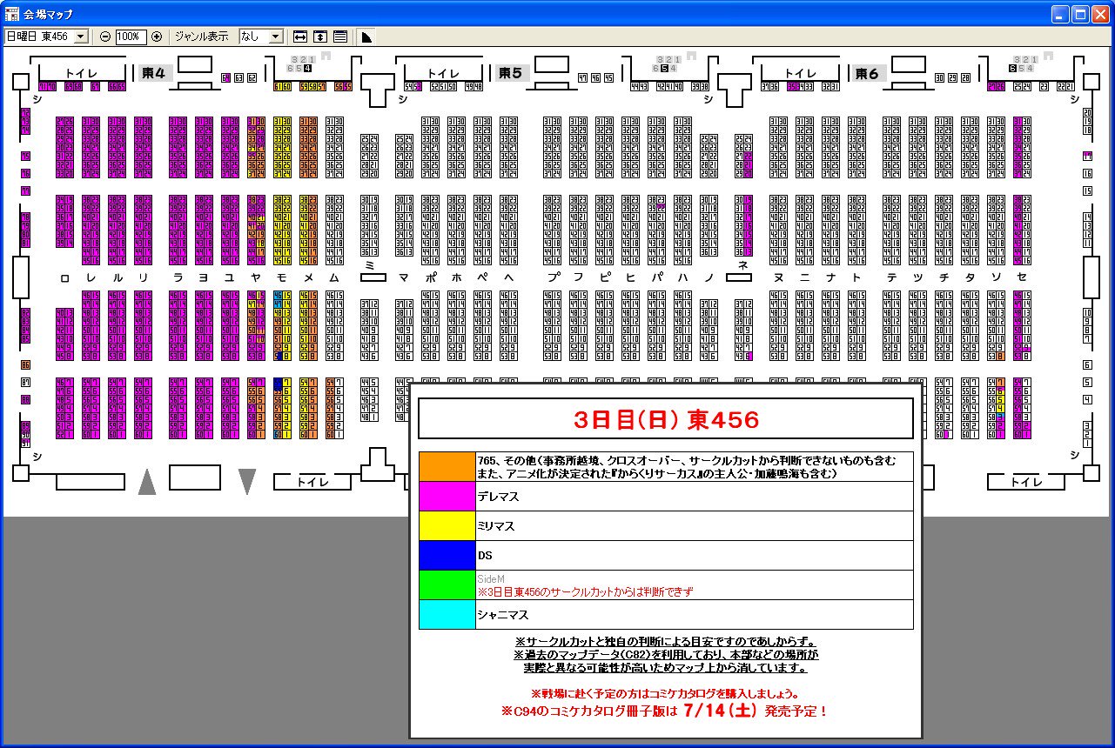Viewport: 1115px width, 748px height.
Task: Click row letter メ on the map
Action: [x=308, y=277]
